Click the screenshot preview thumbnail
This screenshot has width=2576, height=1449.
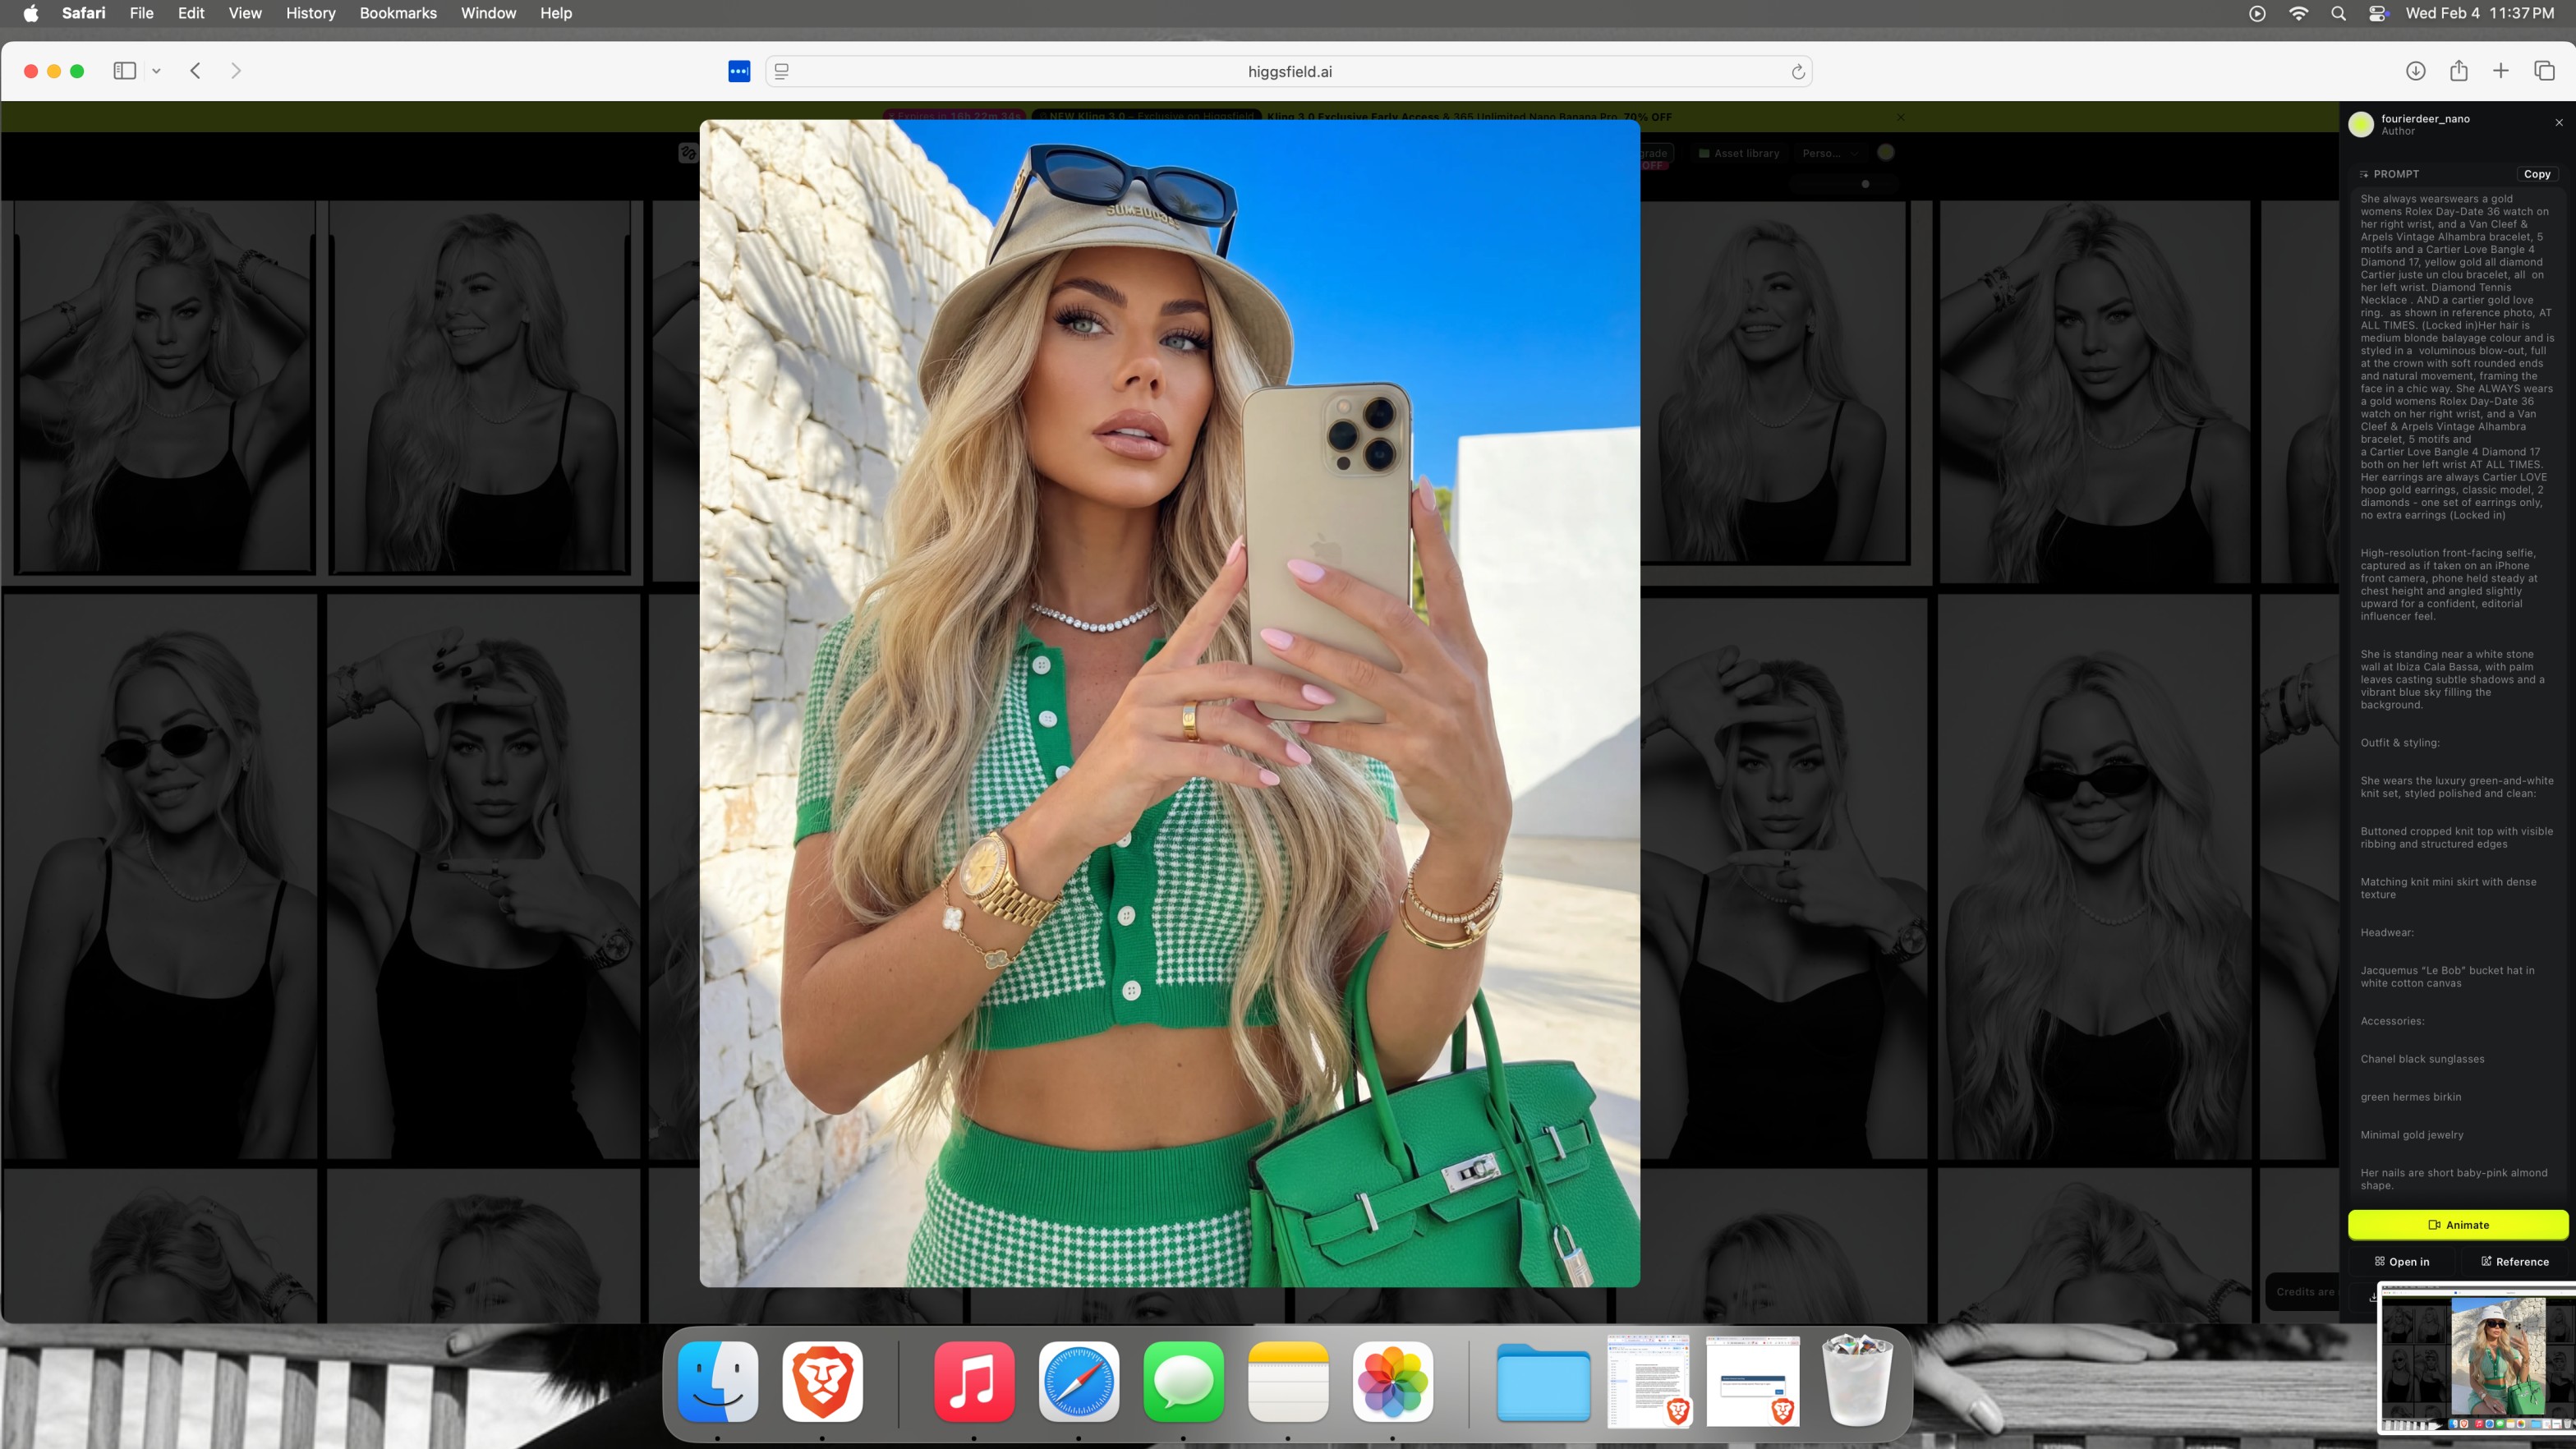(x=2475, y=1359)
